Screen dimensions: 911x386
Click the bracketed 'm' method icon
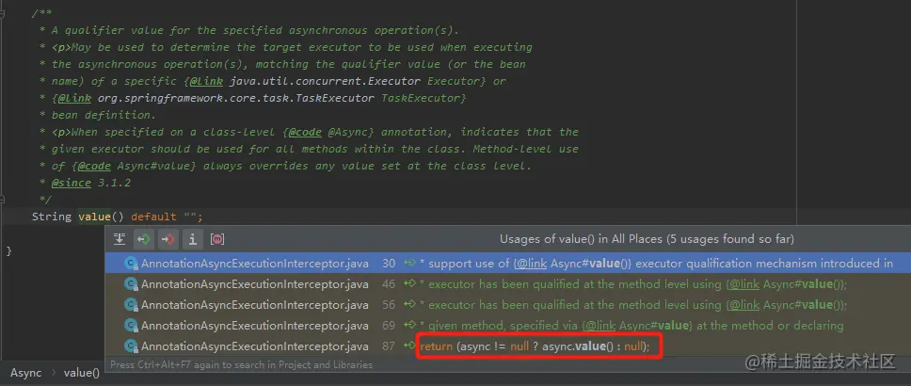tap(217, 239)
